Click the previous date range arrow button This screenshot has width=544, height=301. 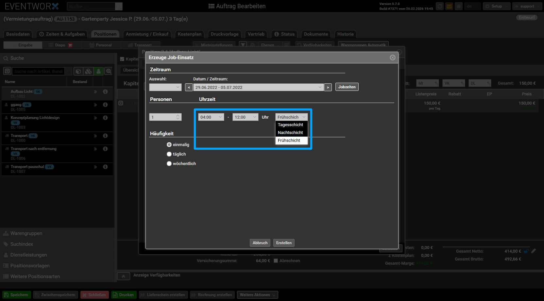pyautogui.click(x=189, y=87)
